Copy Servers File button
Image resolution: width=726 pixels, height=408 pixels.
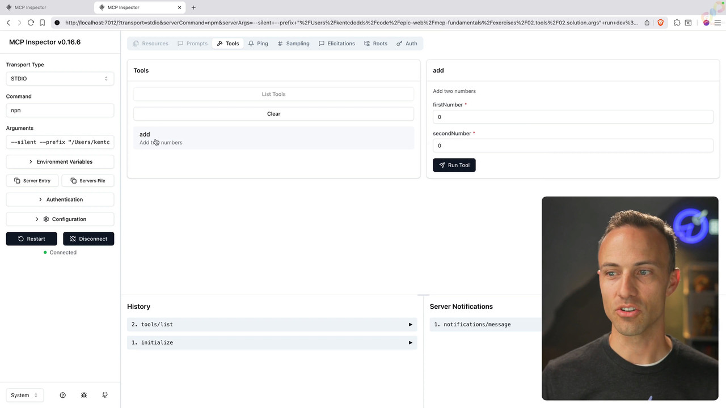pos(88,181)
